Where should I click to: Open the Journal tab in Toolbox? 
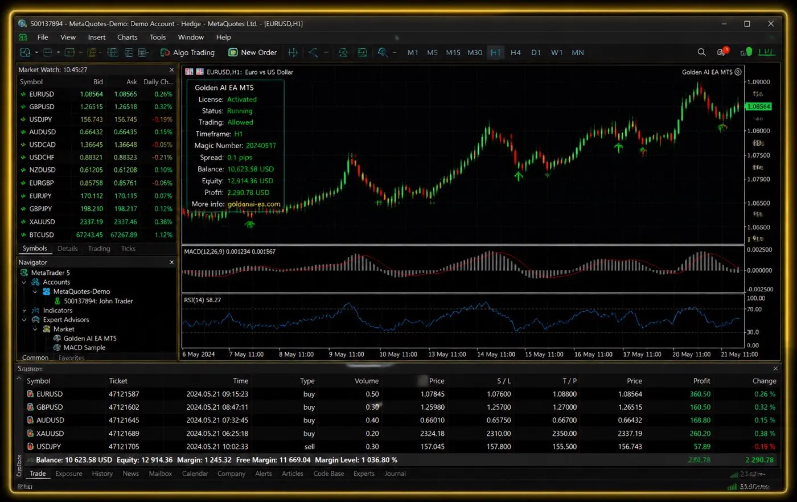click(x=395, y=474)
